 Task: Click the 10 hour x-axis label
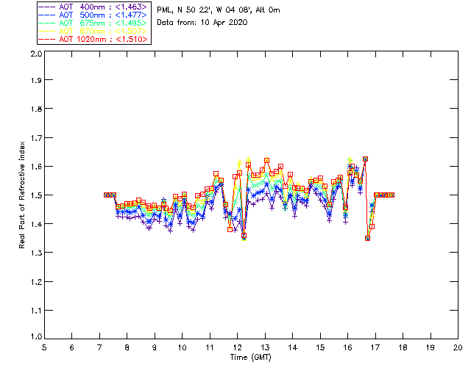(182, 347)
